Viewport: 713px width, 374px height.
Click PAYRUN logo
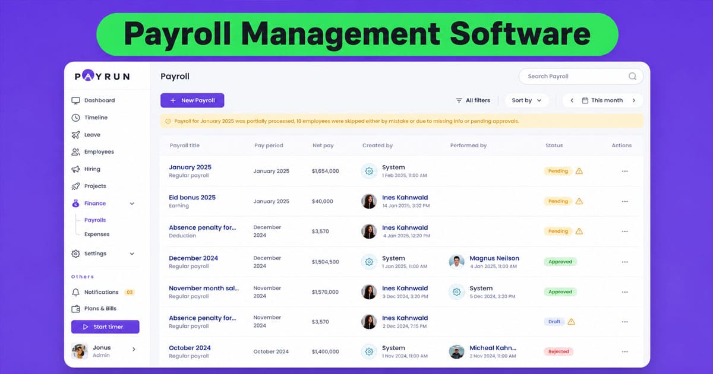click(102, 76)
